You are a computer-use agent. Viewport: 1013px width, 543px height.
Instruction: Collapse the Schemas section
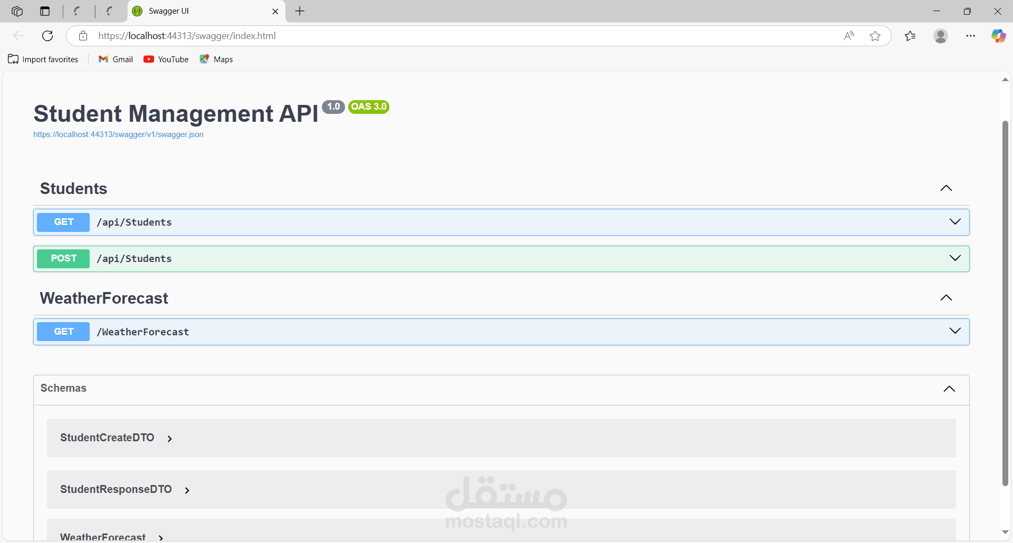(949, 389)
